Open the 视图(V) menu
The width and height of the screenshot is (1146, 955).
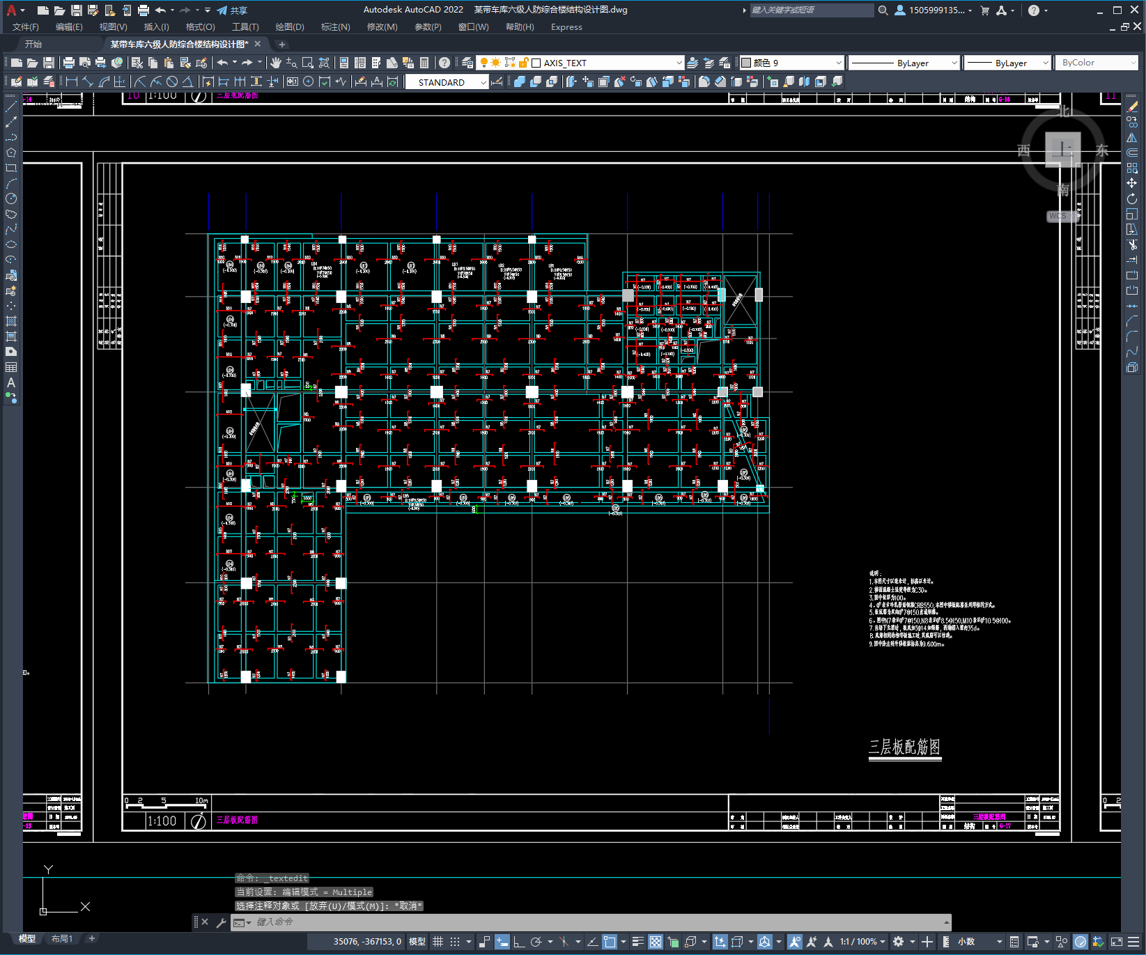coord(113,27)
